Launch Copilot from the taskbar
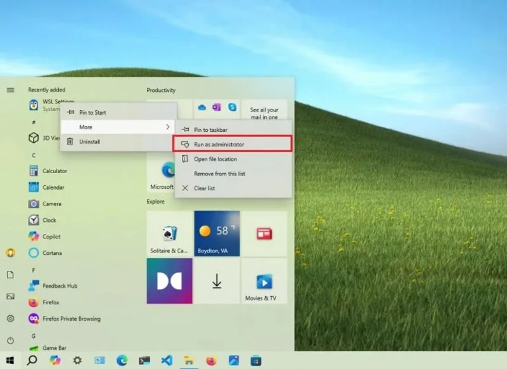Viewport: 507px width, 369px height. (55, 360)
